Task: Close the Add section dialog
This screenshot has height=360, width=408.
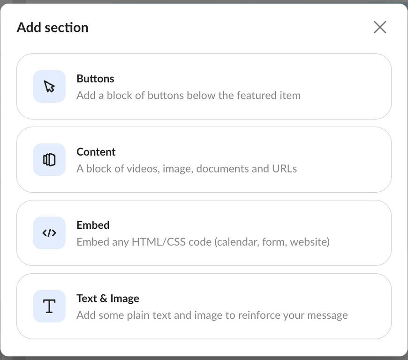Action: point(380,27)
